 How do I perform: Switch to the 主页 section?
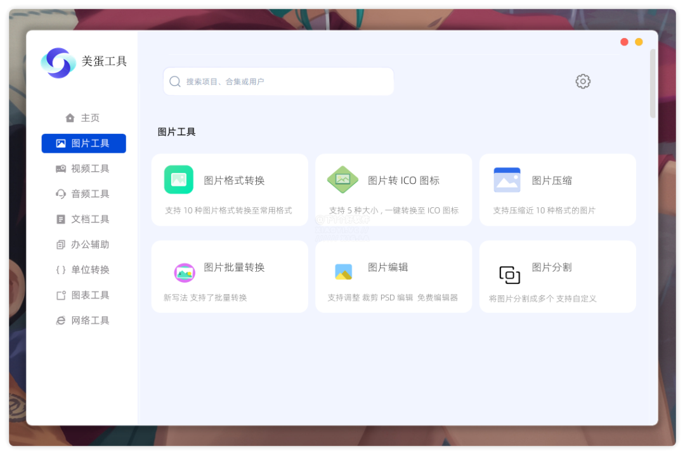[89, 117]
